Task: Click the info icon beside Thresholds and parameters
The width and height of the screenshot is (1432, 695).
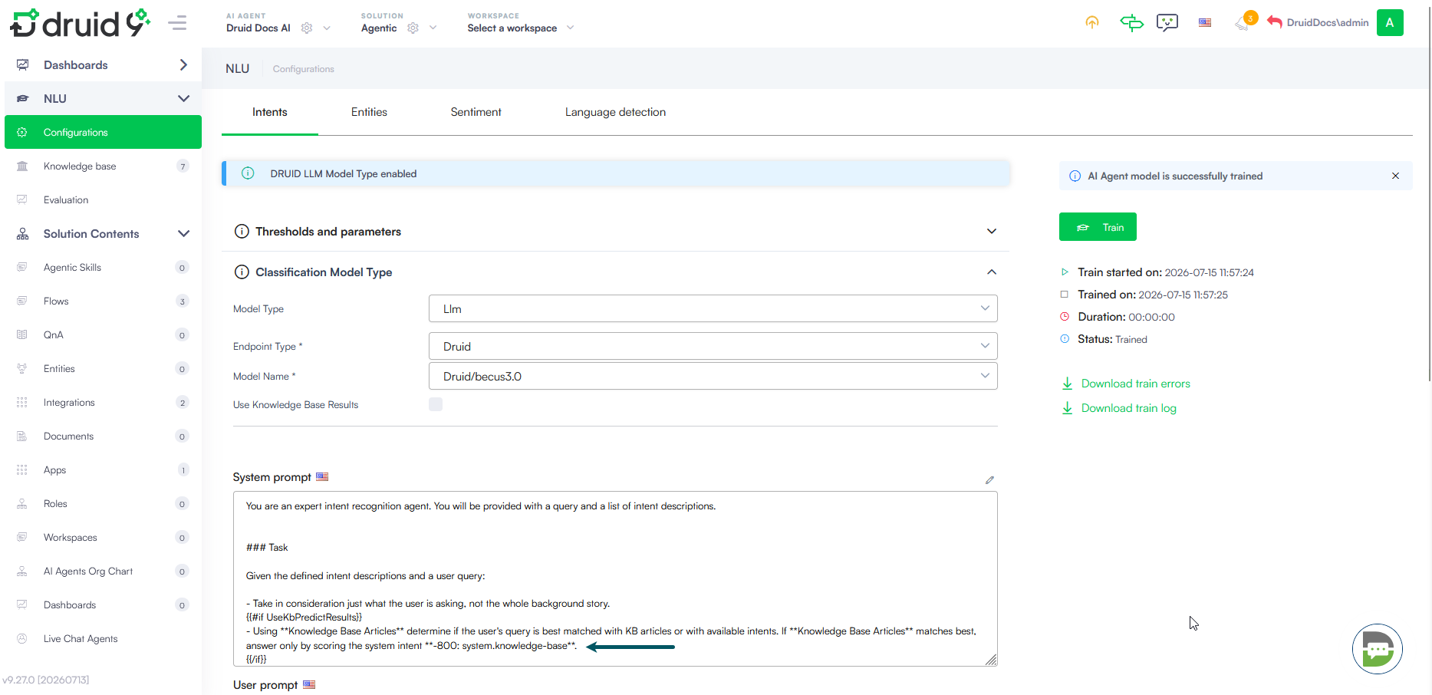Action: [x=242, y=231]
